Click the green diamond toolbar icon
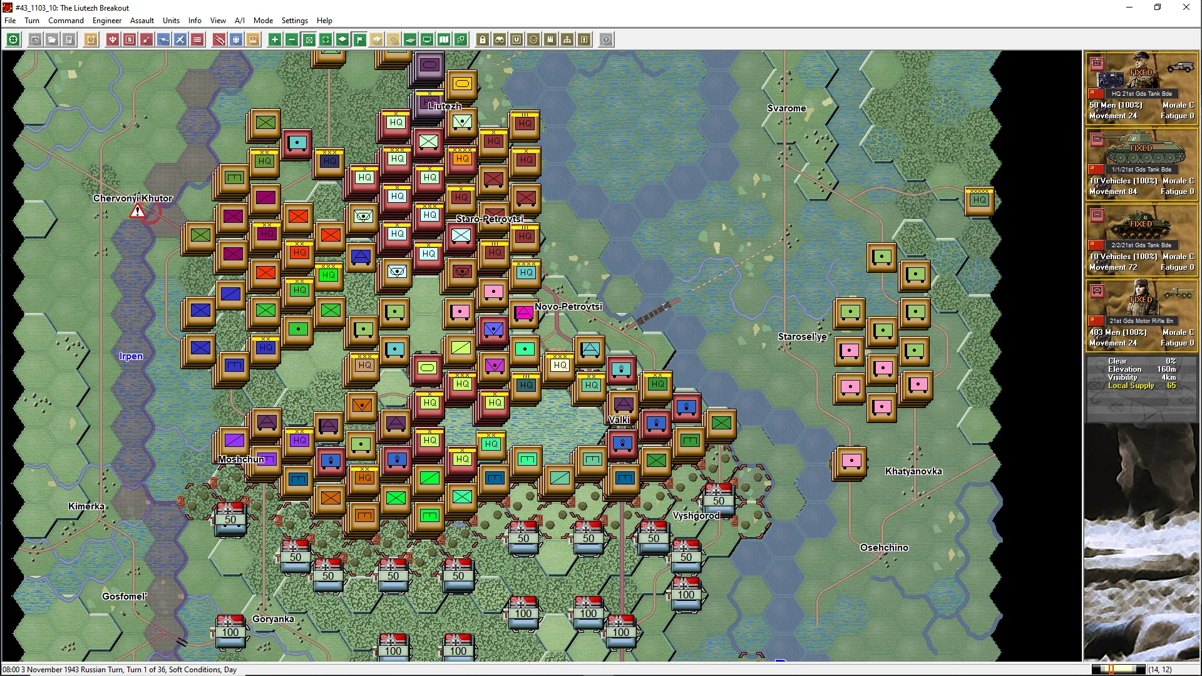Screen dimensions: 1202x676 pos(342,40)
